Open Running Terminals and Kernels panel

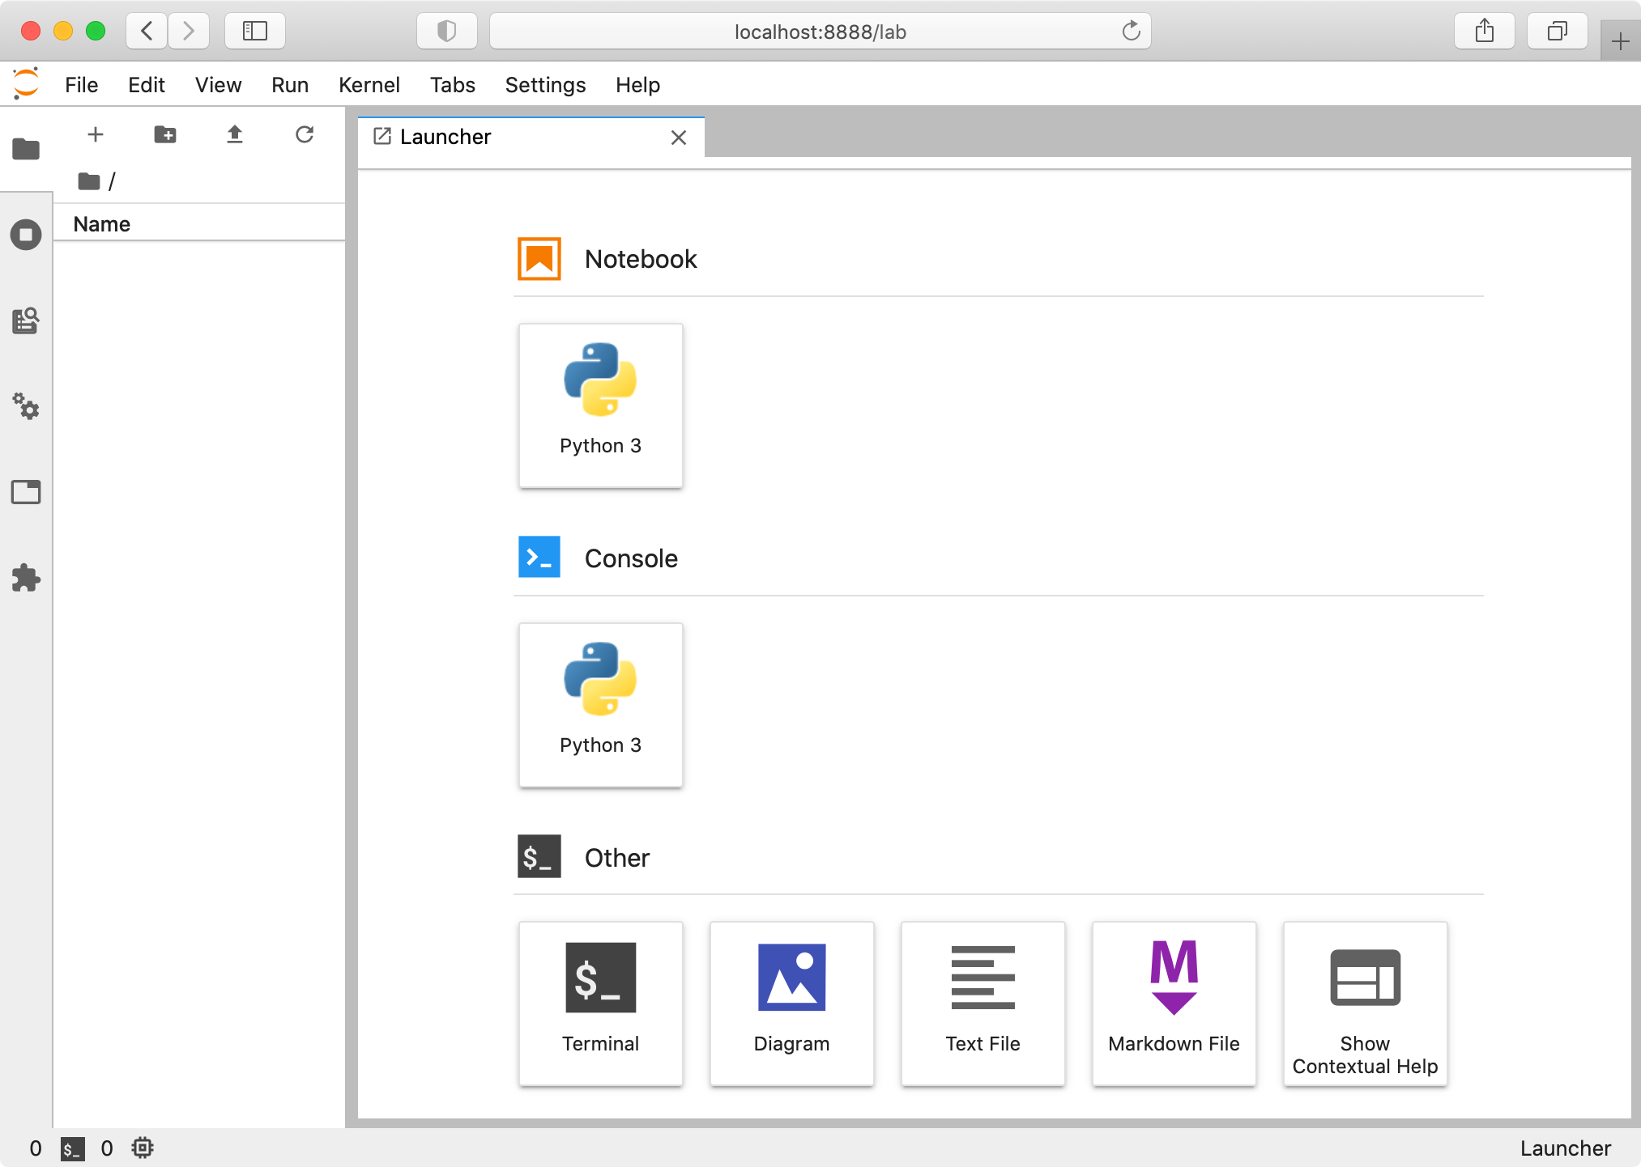click(26, 235)
